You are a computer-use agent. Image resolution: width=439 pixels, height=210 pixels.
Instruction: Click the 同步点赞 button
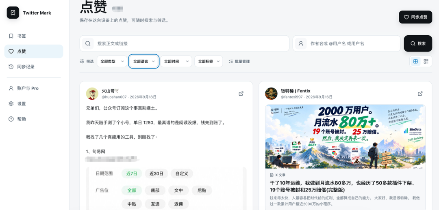pyautogui.click(x=415, y=17)
